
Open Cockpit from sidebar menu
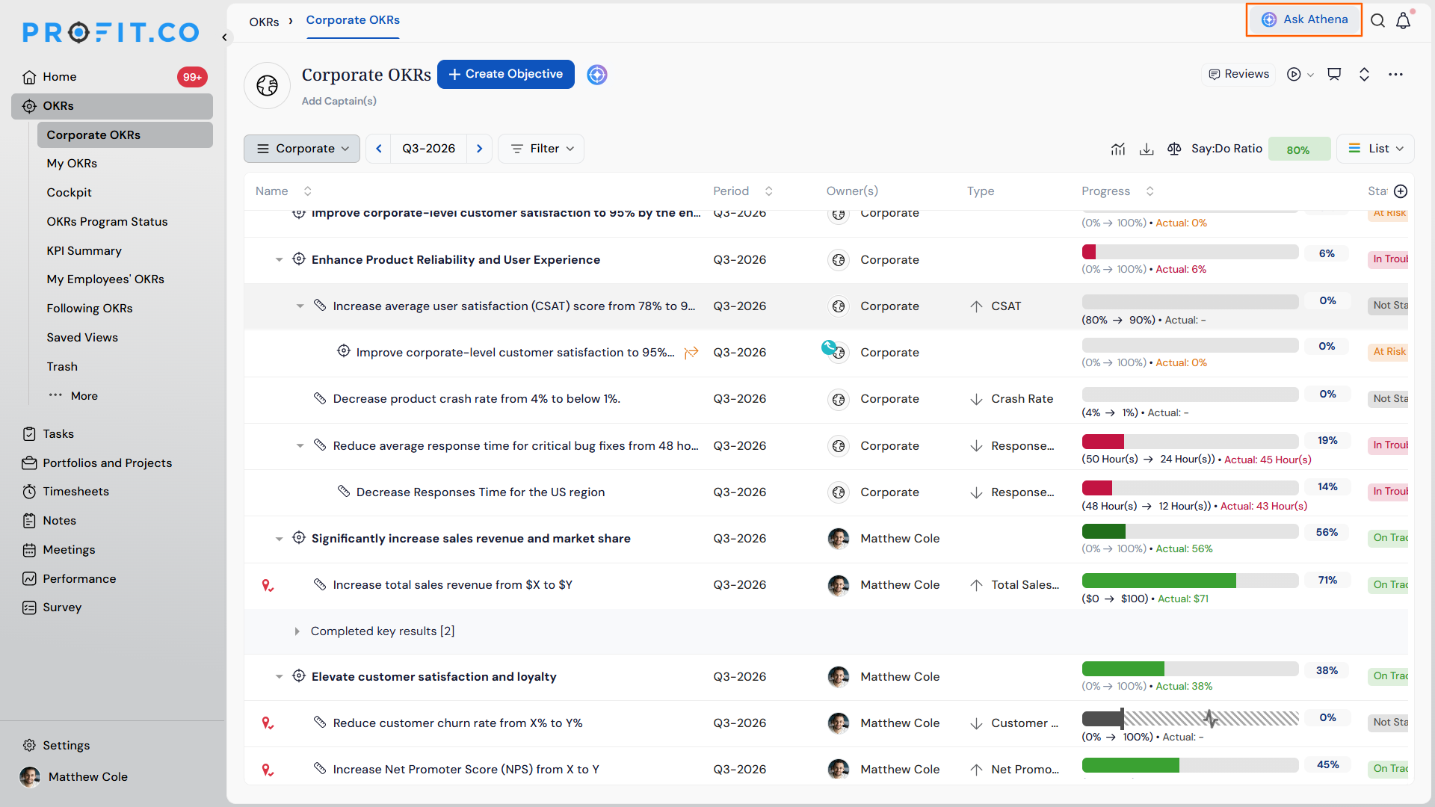69,193
